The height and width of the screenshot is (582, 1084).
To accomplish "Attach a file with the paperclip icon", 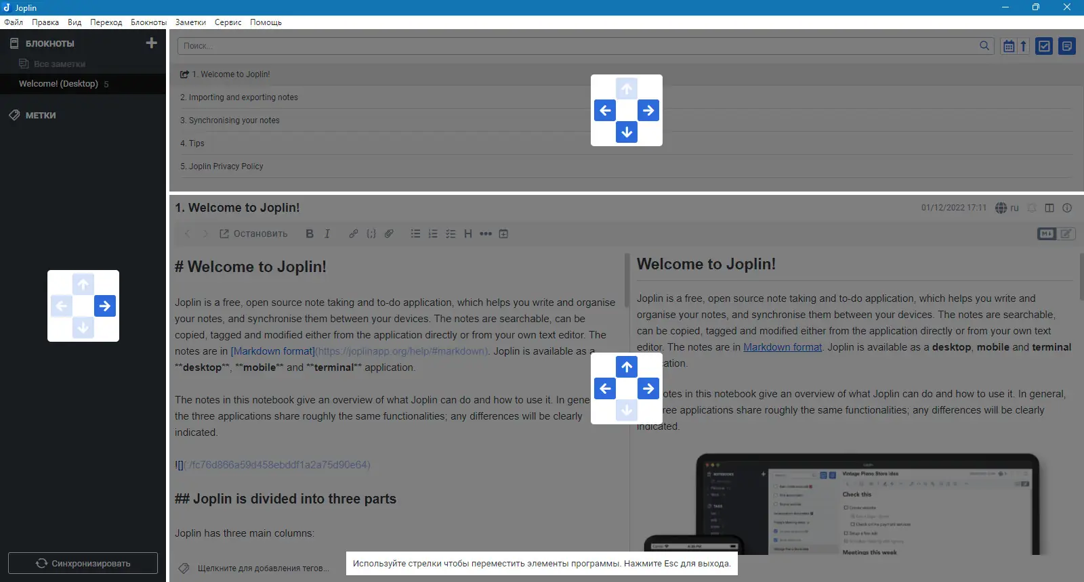I will coord(389,233).
